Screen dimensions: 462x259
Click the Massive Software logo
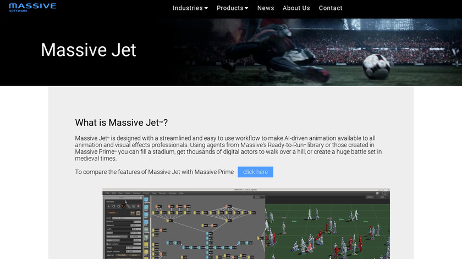click(x=32, y=7)
